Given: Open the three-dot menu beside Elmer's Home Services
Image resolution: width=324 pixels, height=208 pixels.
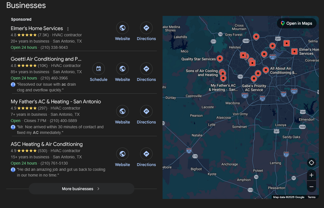Looking at the screenshot, I should click(68, 29).
